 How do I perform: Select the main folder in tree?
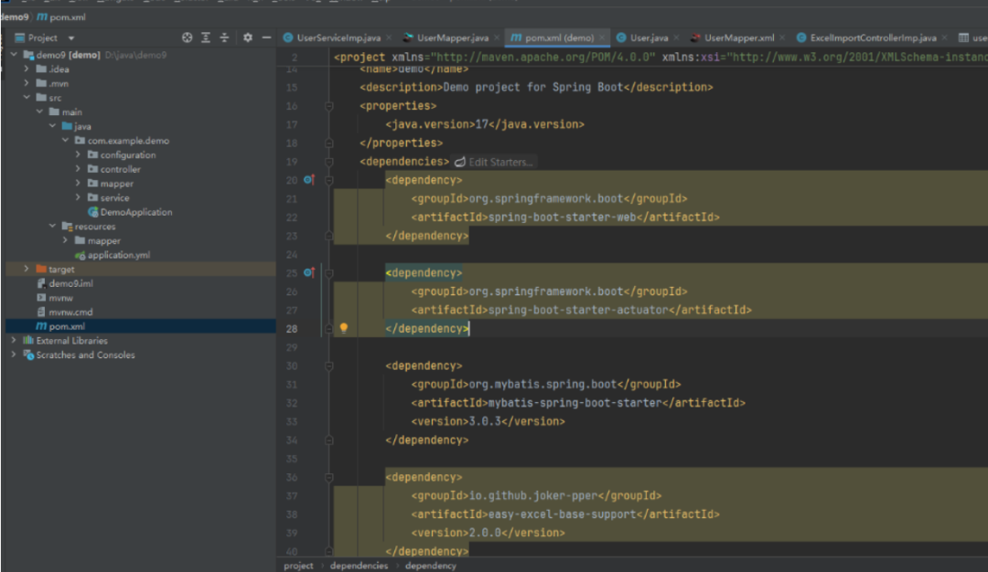72,112
